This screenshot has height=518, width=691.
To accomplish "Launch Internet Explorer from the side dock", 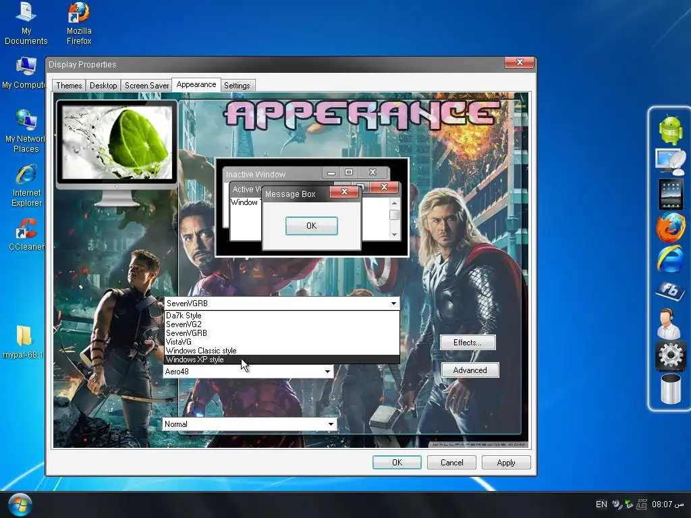I will point(670,259).
